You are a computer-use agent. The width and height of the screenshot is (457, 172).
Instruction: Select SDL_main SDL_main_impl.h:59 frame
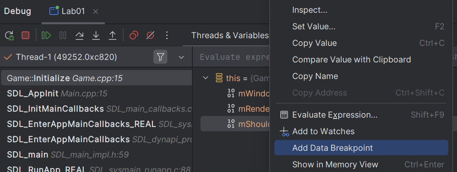click(96, 154)
